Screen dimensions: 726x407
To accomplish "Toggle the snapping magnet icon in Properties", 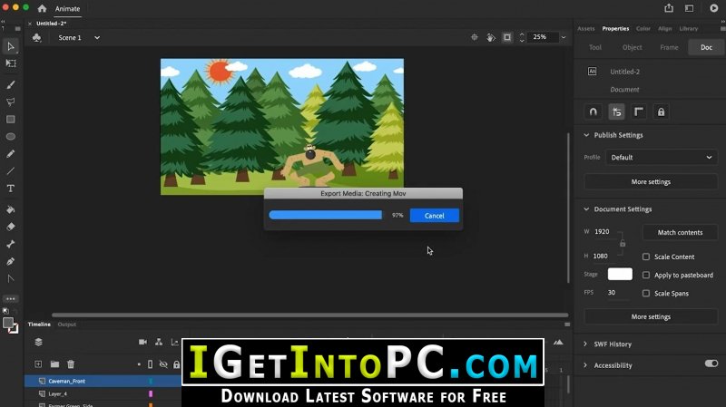I will pyautogui.click(x=594, y=111).
